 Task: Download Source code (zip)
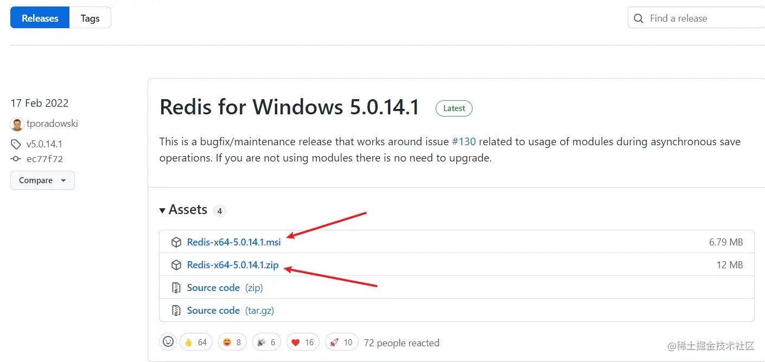[225, 288]
